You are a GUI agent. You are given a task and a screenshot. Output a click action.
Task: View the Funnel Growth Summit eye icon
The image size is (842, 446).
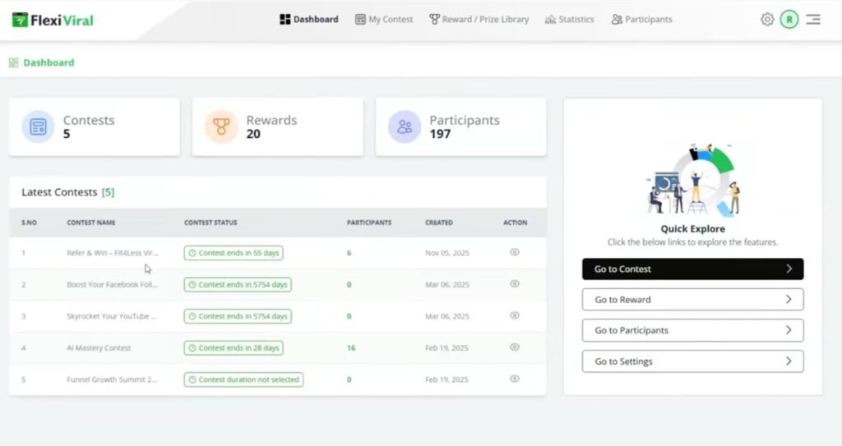click(x=515, y=379)
